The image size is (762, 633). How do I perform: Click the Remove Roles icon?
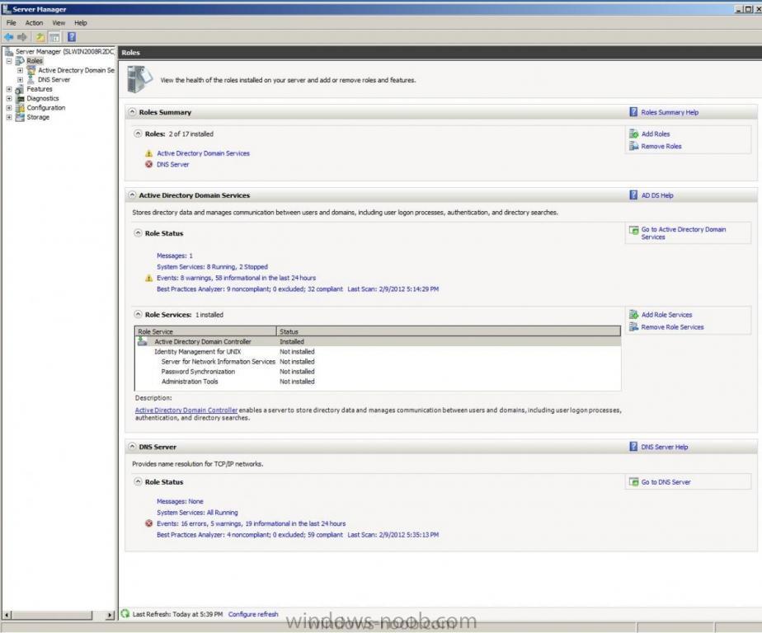tap(633, 146)
